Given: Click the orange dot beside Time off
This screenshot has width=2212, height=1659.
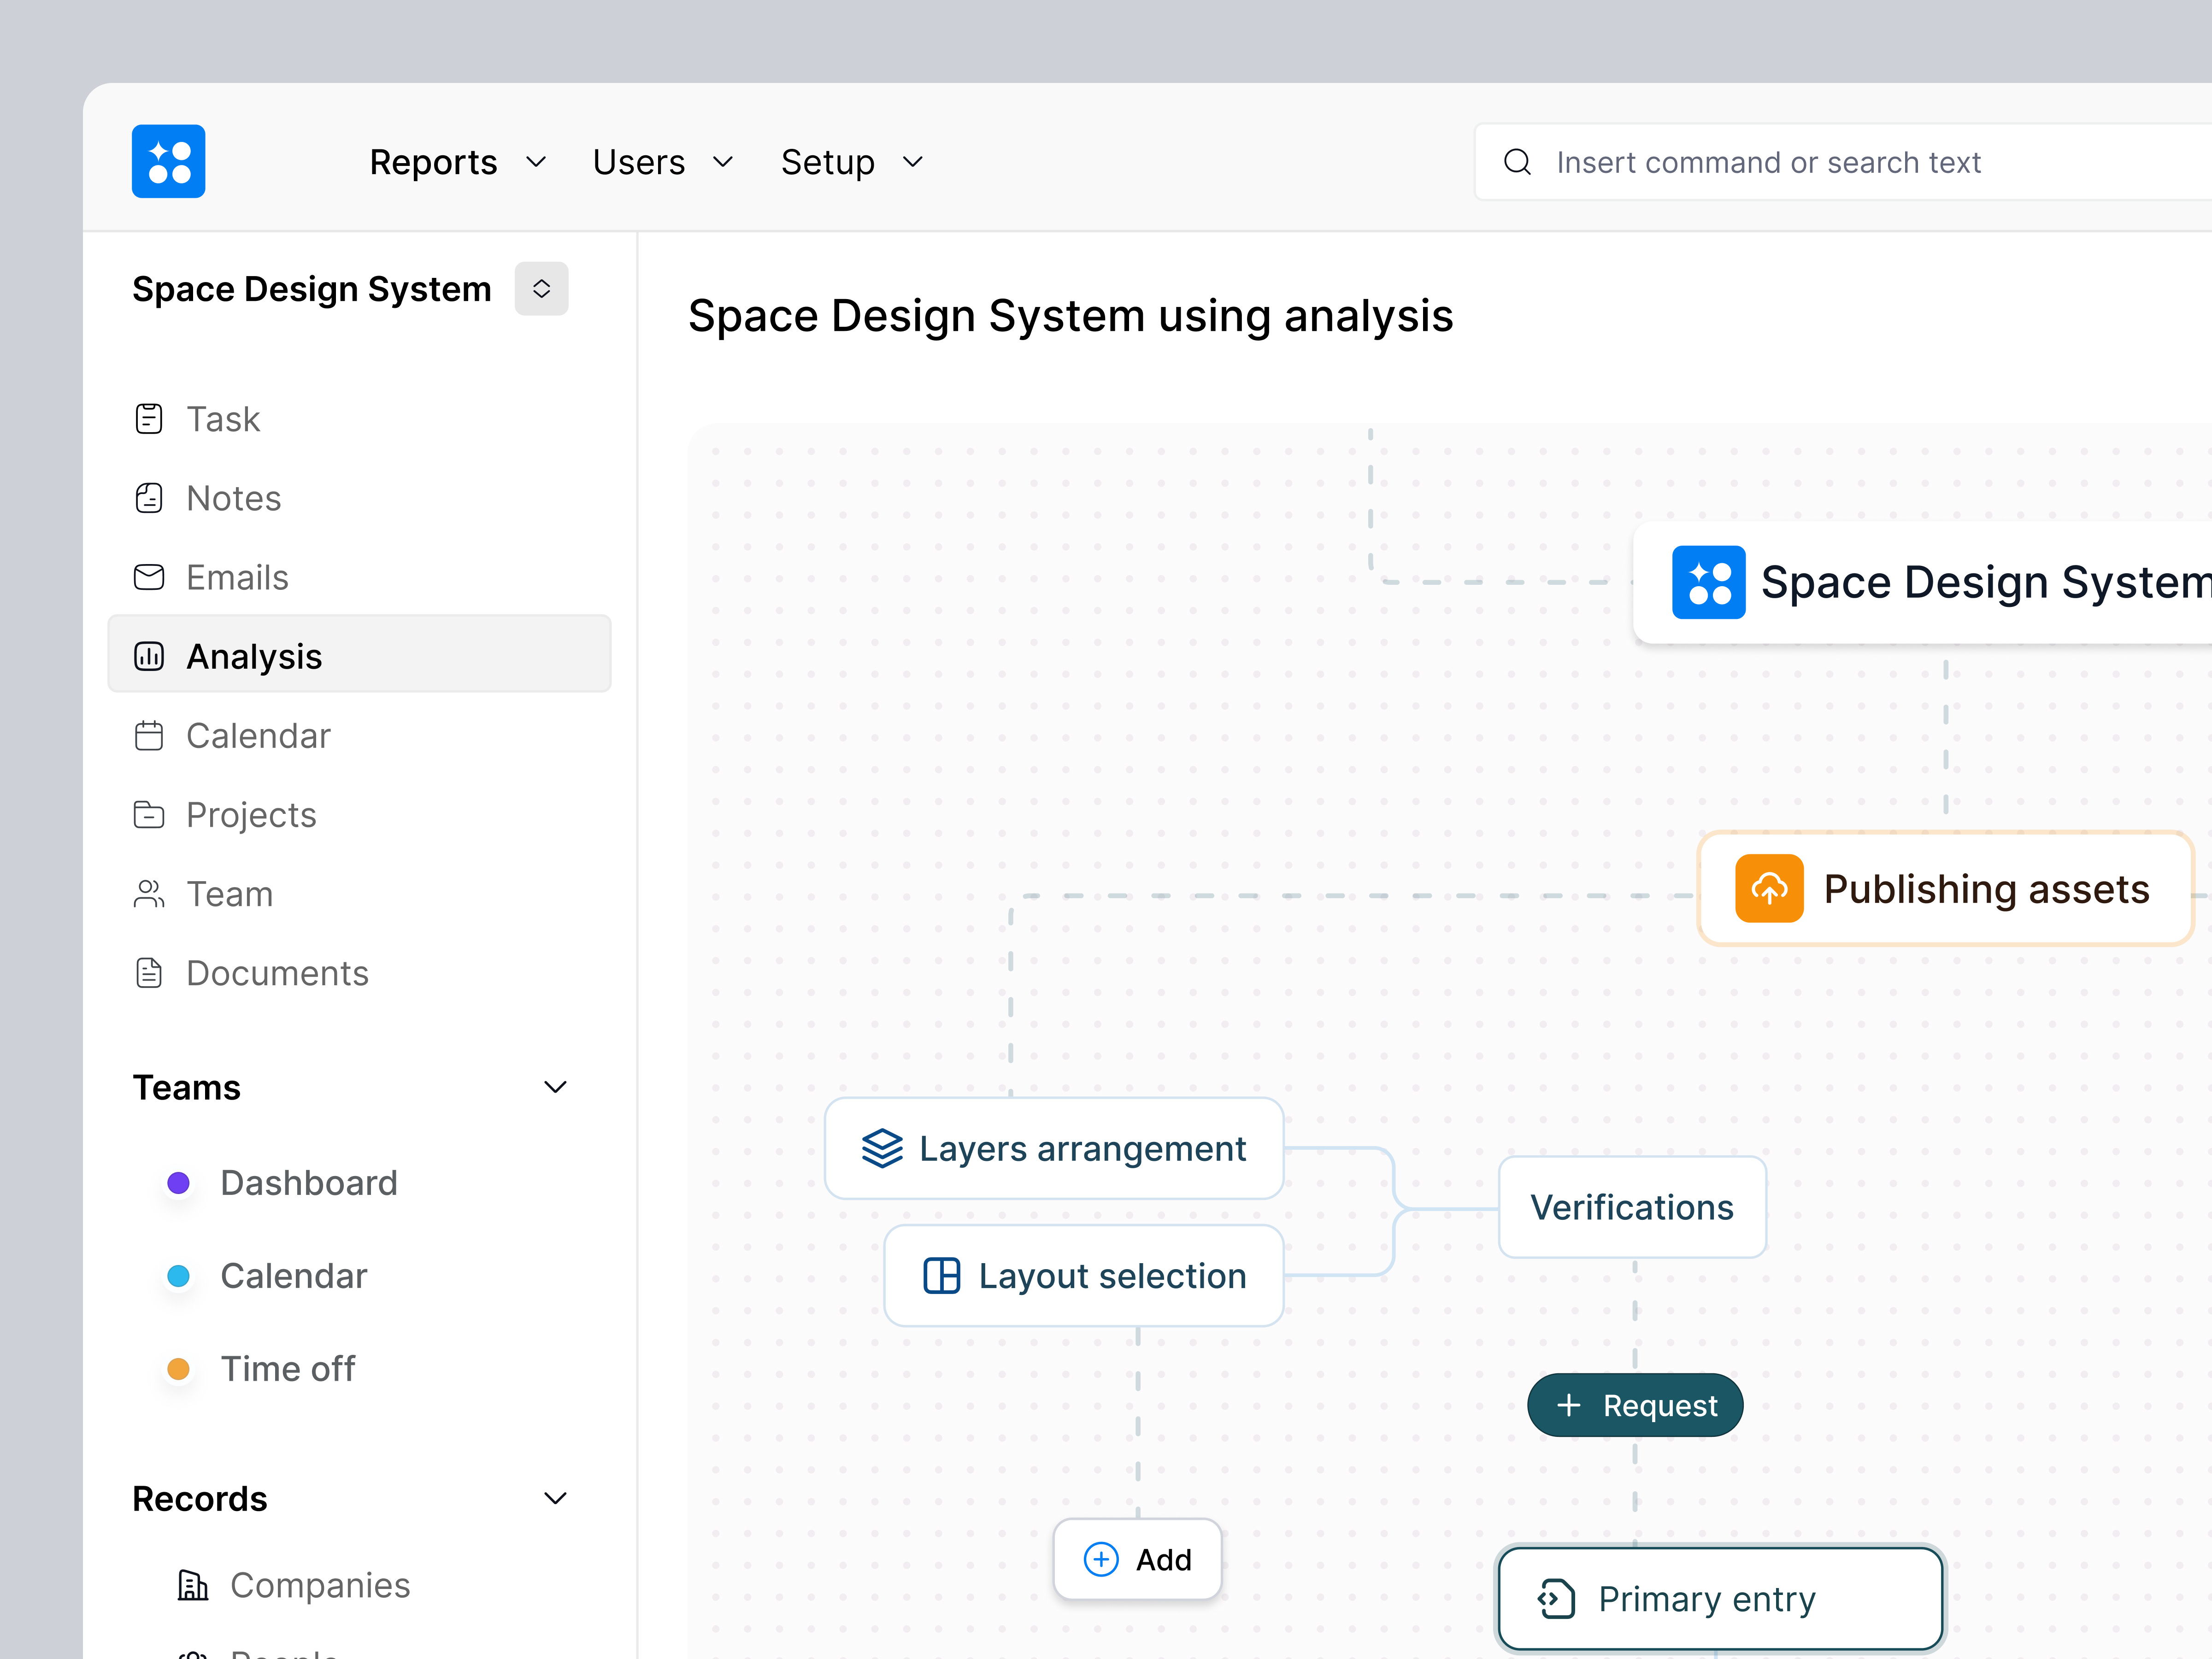Looking at the screenshot, I should pyautogui.click(x=179, y=1368).
